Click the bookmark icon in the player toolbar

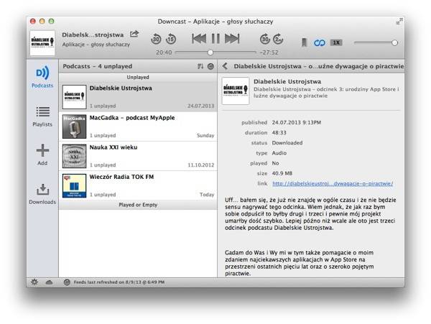(304, 42)
